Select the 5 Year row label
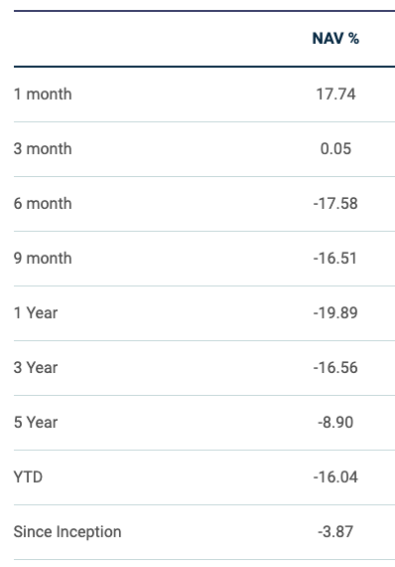Image resolution: width=395 pixels, height=567 pixels. (x=36, y=422)
